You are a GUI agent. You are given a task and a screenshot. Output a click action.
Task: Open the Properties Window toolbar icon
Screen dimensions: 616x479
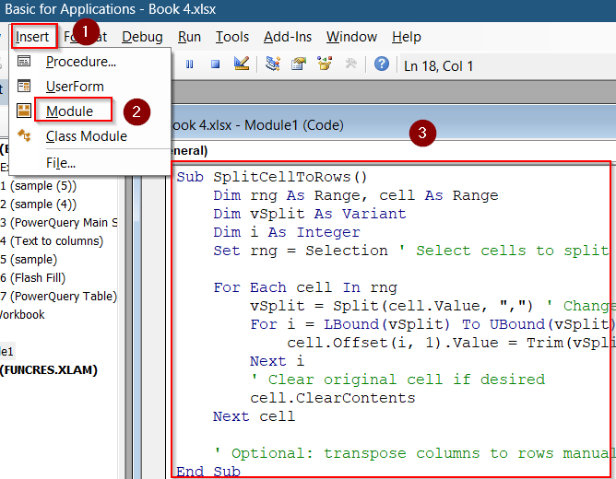(299, 64)
